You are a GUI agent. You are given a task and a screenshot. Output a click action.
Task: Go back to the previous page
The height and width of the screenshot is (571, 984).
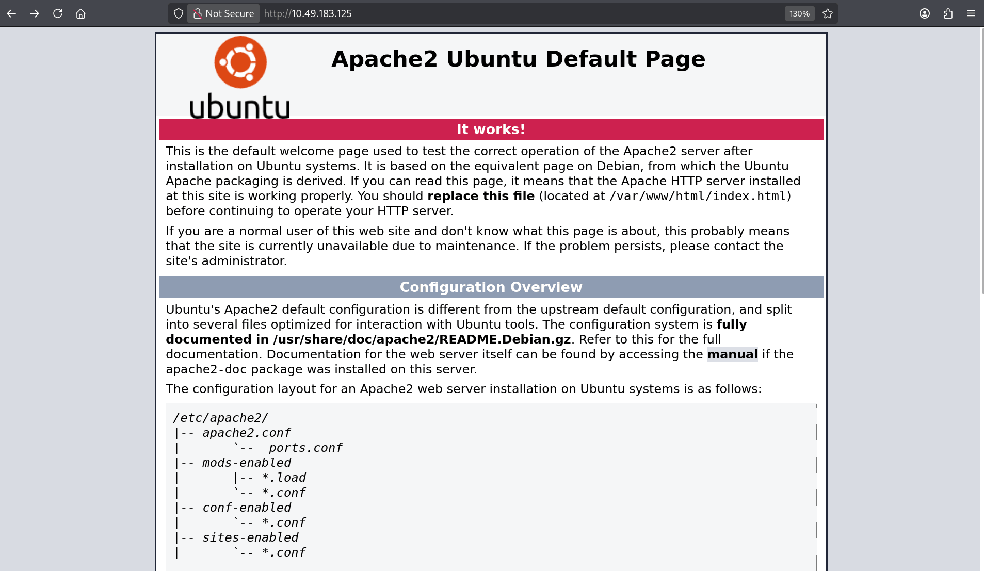(x=11, y=13)
